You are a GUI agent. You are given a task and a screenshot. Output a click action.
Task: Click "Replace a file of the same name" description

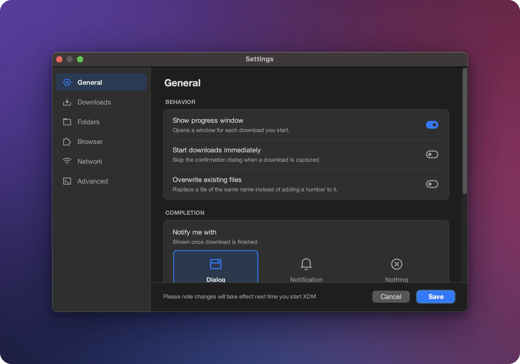(255, 189)
